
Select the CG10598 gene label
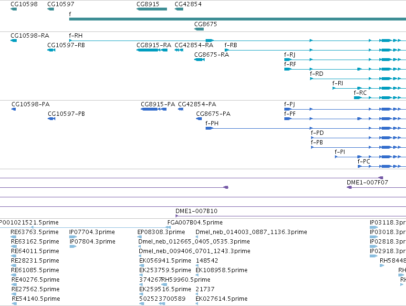[x=24, y=4]
